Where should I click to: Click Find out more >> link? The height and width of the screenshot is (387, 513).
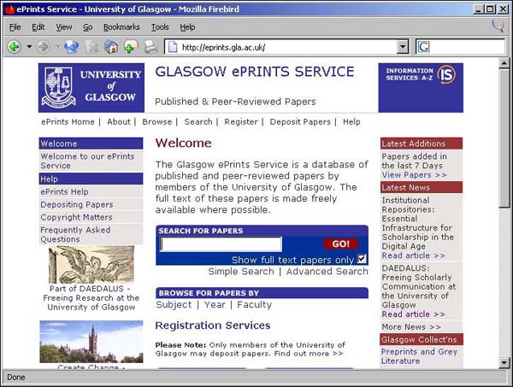(x=309, y=354)
